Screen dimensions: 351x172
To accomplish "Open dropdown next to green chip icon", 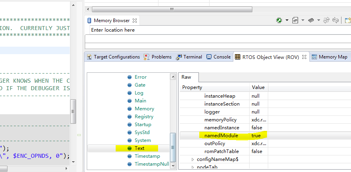I will pos(287,20).
